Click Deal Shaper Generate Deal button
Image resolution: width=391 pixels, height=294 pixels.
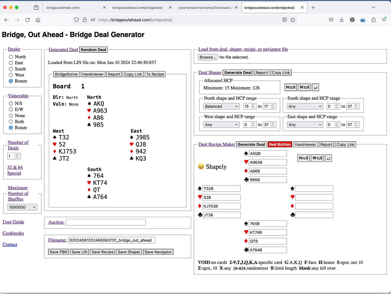[238, 73]
